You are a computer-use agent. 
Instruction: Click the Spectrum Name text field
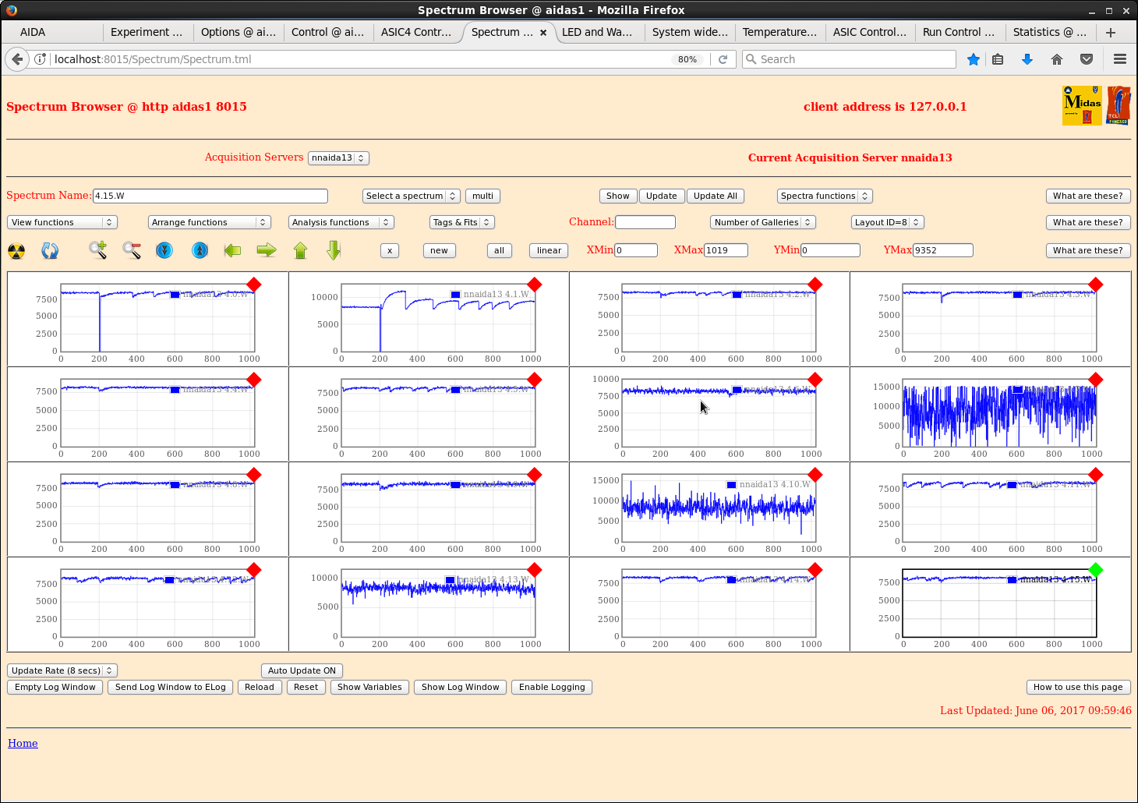tap(210, 196)
